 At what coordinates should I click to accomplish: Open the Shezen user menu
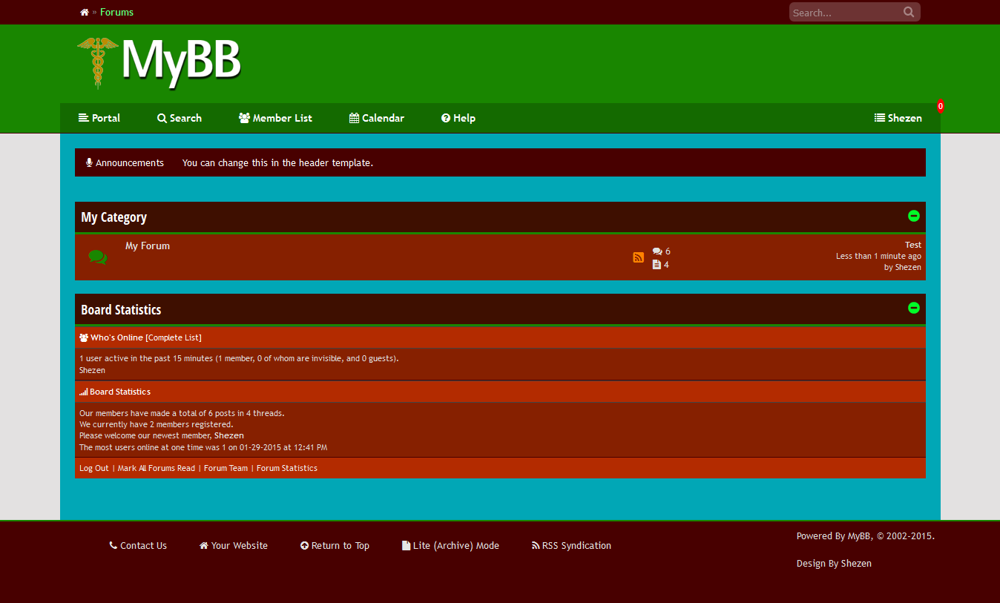(x=898, y=118)
